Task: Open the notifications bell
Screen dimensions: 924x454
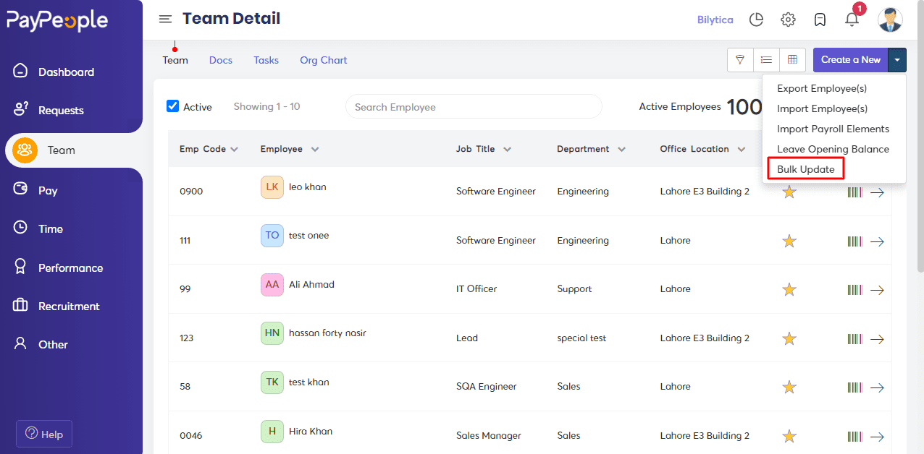Action: point(852,20)
